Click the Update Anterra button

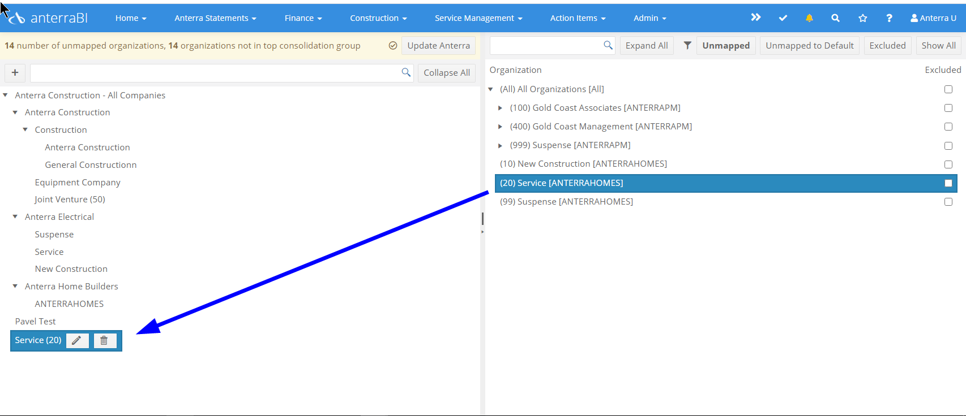[x=439, y=45]
